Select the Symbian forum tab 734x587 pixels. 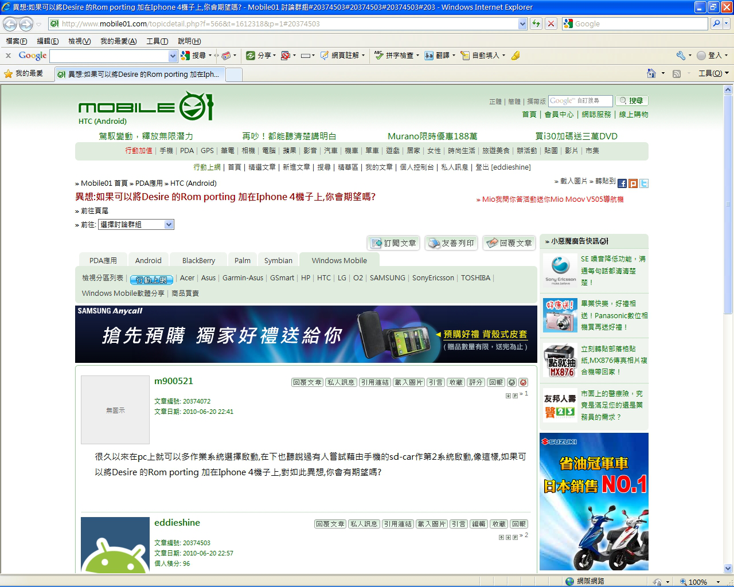(278, 260)
